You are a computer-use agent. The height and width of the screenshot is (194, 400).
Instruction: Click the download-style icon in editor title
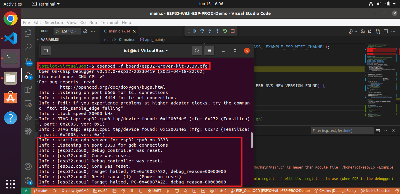coord(370,31)
